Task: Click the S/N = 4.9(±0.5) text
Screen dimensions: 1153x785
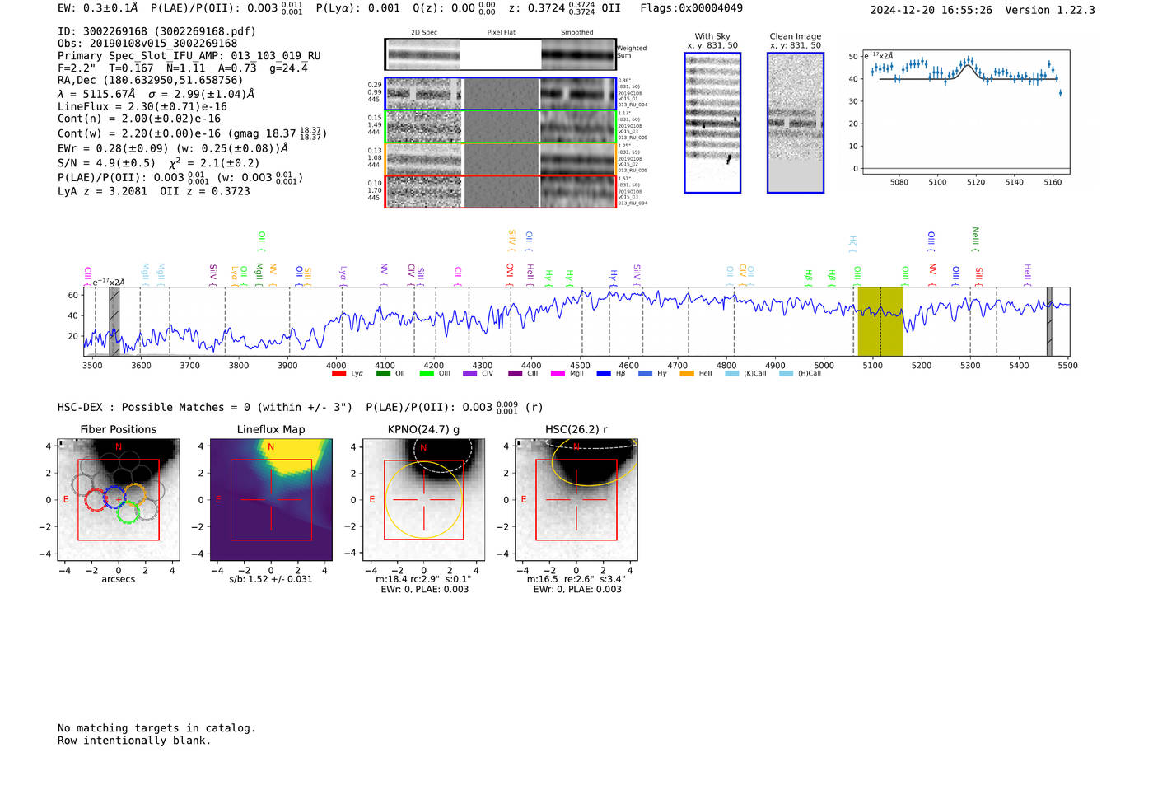Action: tap(106, 163)
